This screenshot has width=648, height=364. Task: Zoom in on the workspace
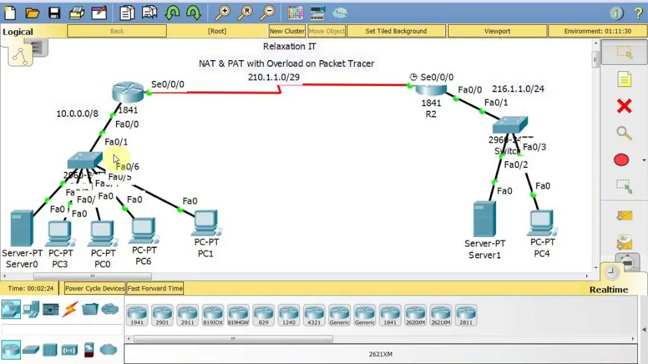click(222, 12)
